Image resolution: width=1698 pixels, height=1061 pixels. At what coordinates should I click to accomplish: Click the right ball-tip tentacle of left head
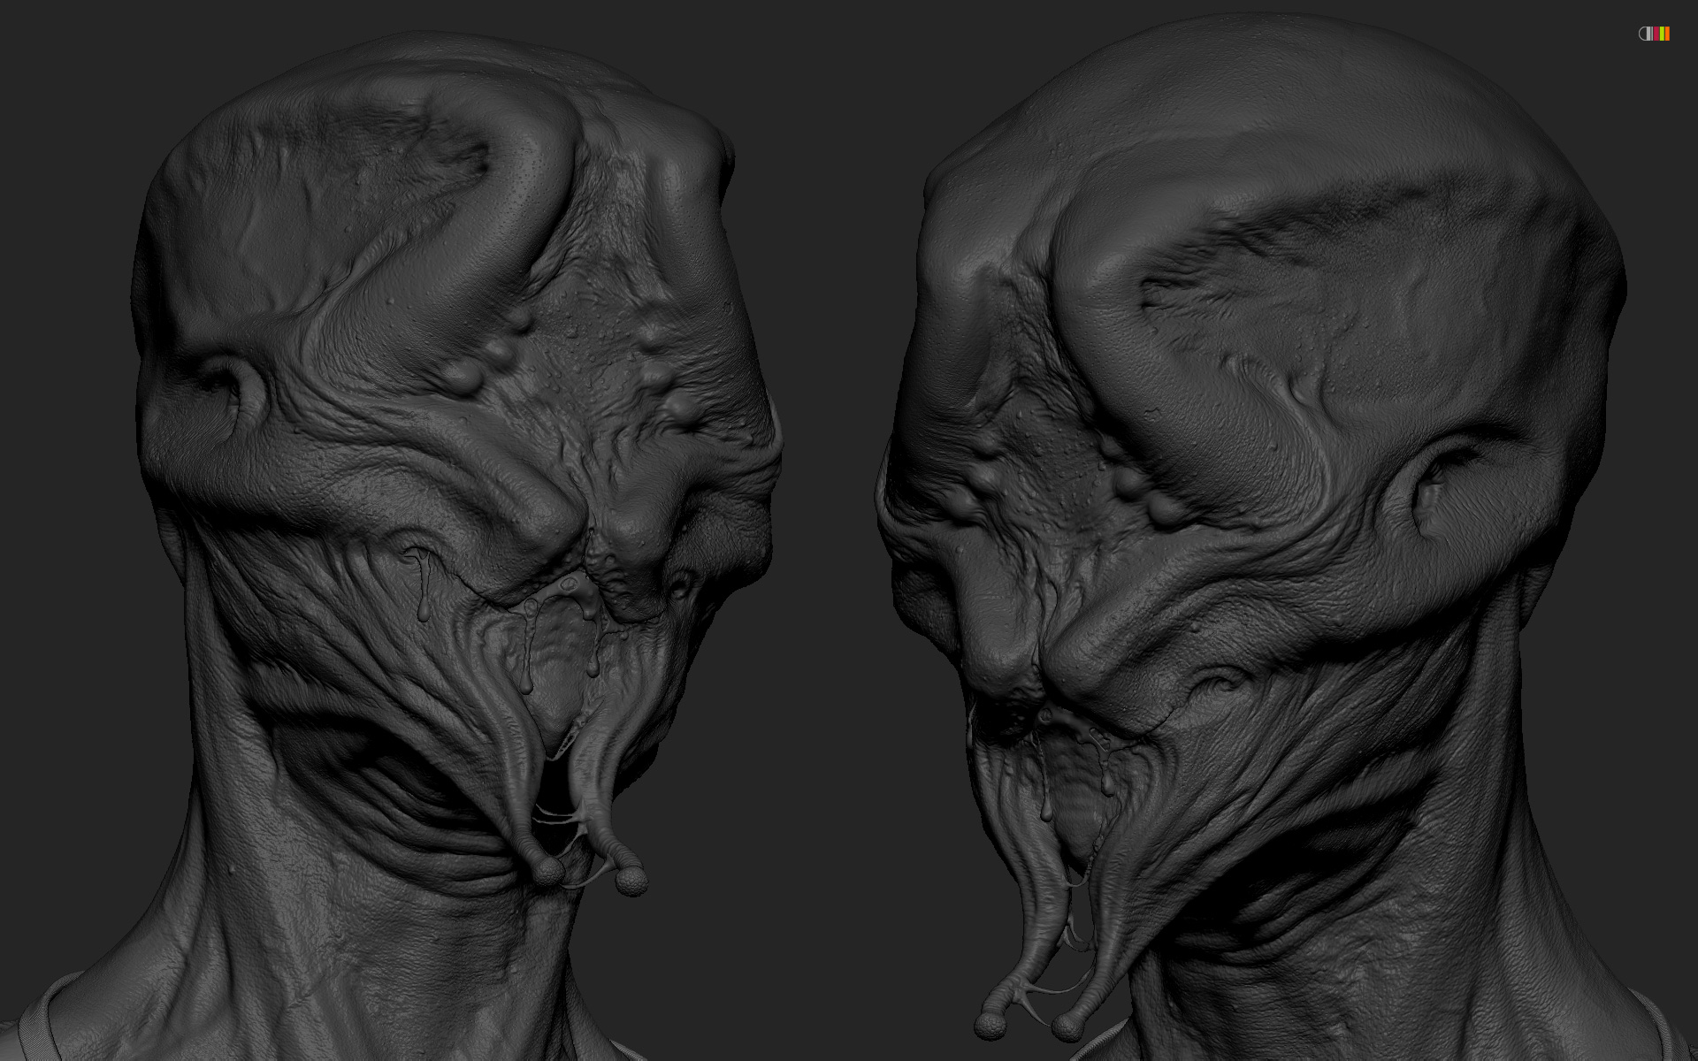pyautogui.click(x=631, y=881)
